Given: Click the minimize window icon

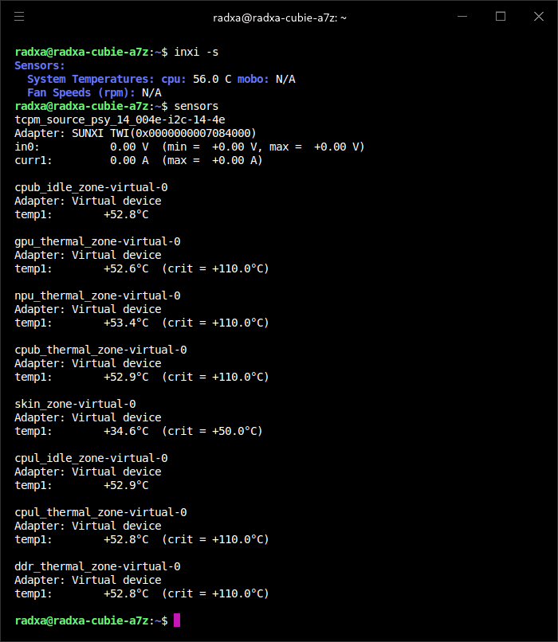Looking at the screenshot, I should 461,17.
